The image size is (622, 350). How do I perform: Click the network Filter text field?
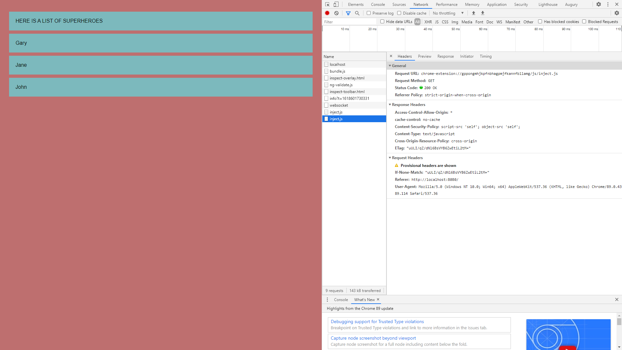[x=349, y=22]
